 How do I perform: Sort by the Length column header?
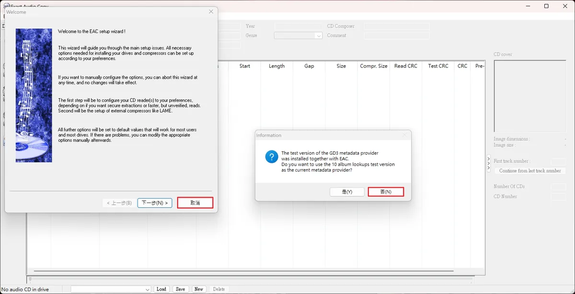277,66
